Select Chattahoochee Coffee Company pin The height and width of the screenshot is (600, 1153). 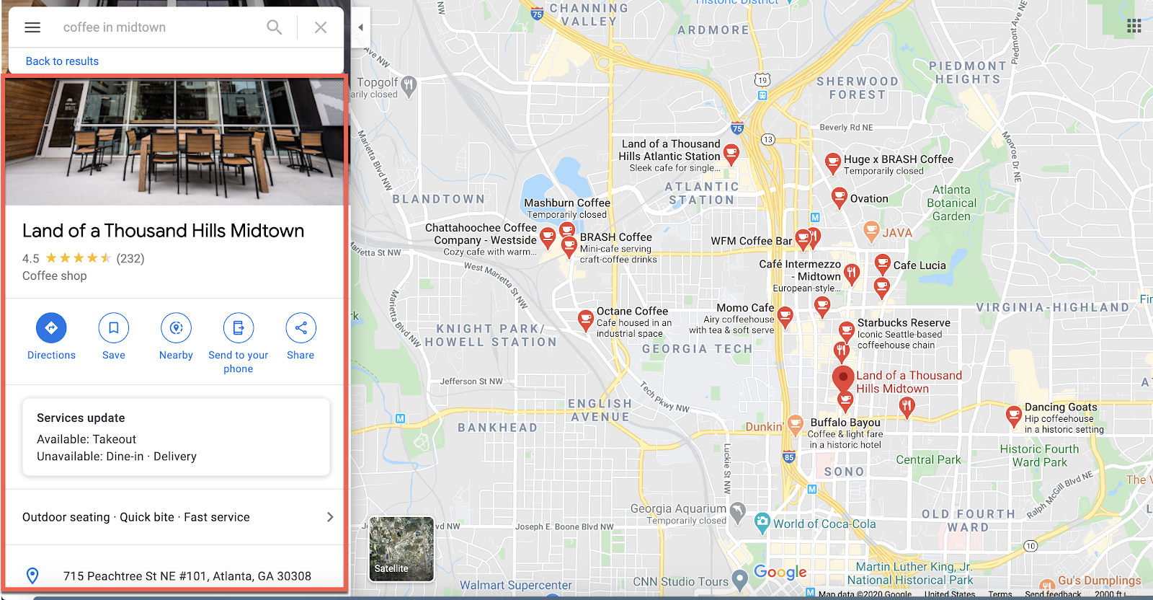coord(548,237)
